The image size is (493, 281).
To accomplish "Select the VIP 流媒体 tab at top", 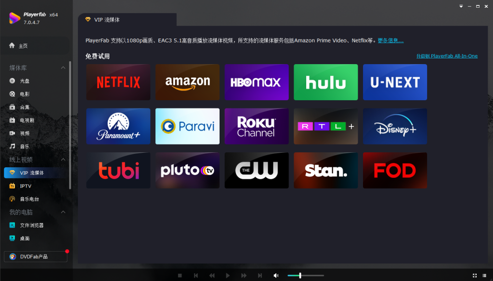I will click(x=127, y=20).
